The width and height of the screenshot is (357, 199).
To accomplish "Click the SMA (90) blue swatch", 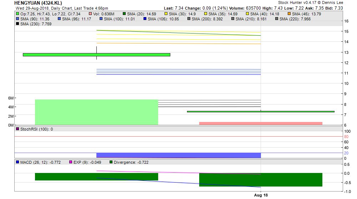I will click(17, 19).
